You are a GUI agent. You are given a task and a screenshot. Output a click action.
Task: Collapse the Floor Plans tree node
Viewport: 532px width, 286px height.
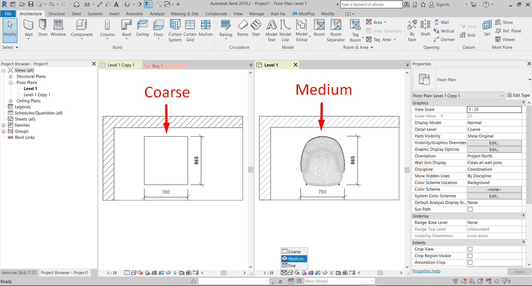11,83
